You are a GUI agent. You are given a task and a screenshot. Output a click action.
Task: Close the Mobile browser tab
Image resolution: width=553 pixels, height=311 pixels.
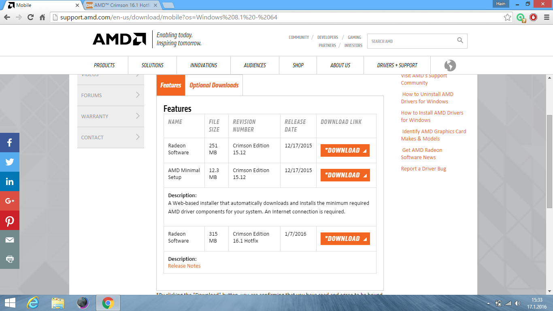(x=77, y=5)
